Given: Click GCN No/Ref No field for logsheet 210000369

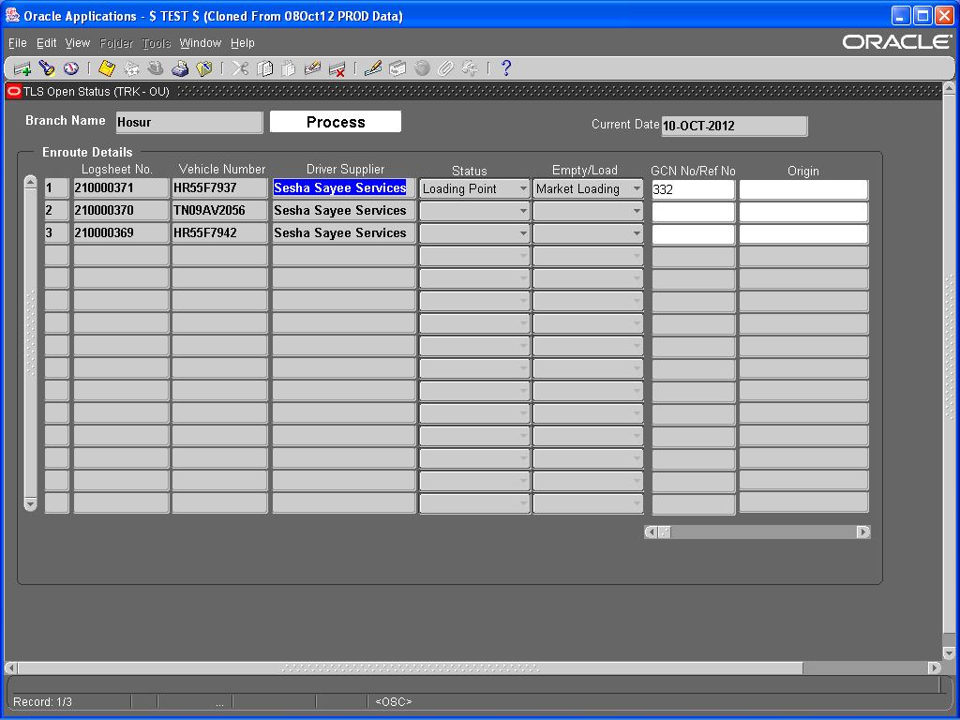Looking at the screenshot, I should [x=693, y=233].
